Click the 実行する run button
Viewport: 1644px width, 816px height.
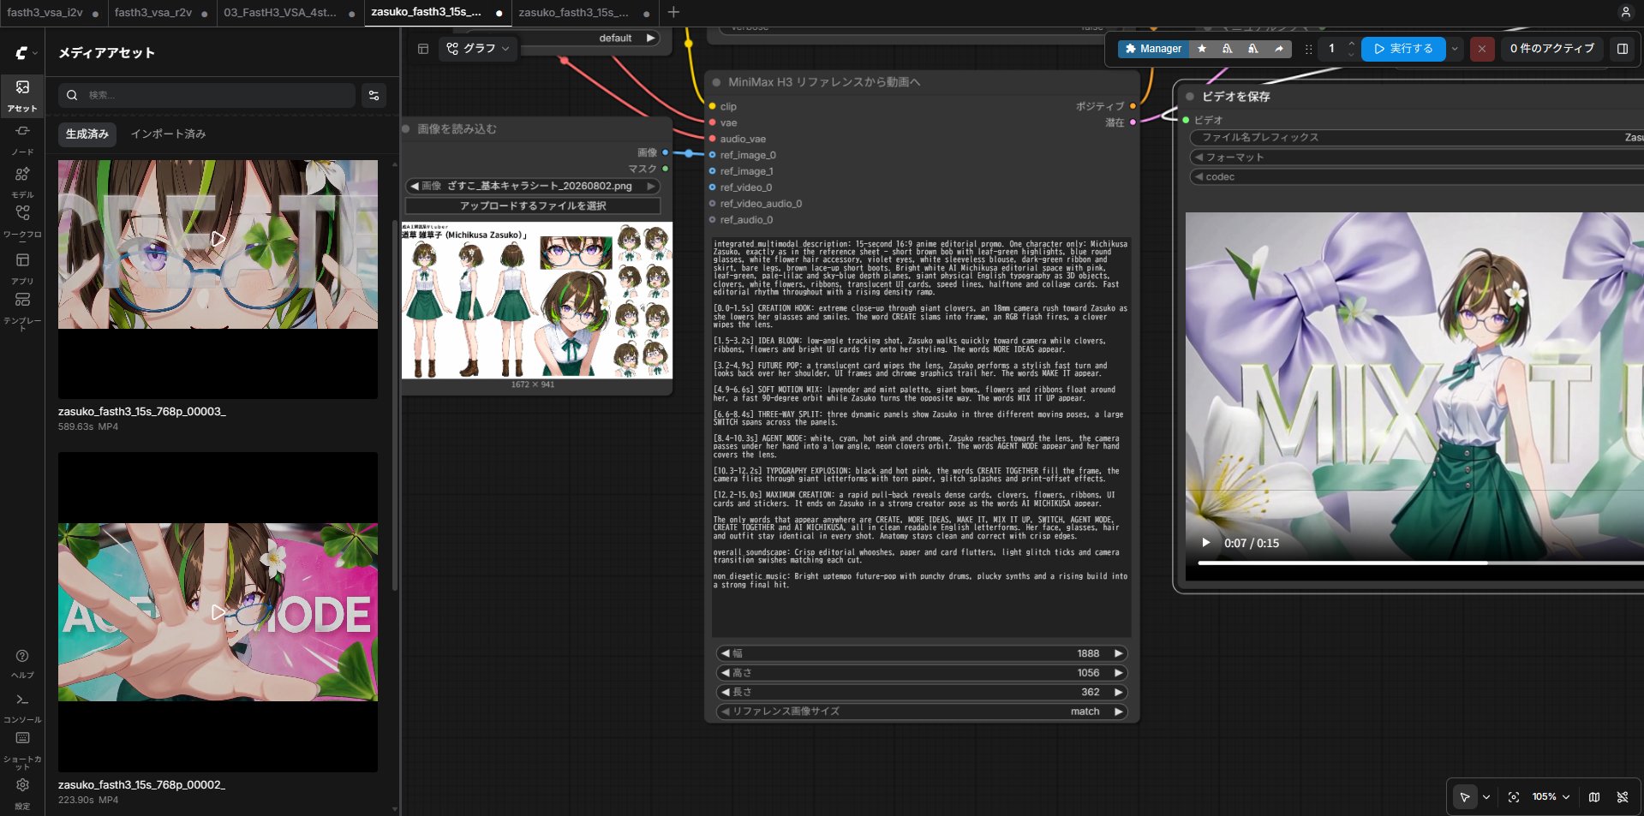pyautogui.click(x=1403, y=49)
